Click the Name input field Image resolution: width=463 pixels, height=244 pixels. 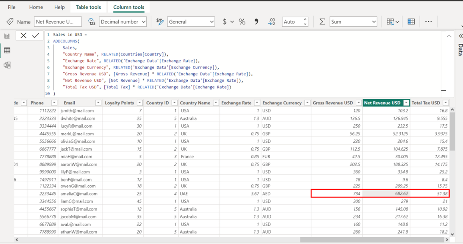pos(58,22)
